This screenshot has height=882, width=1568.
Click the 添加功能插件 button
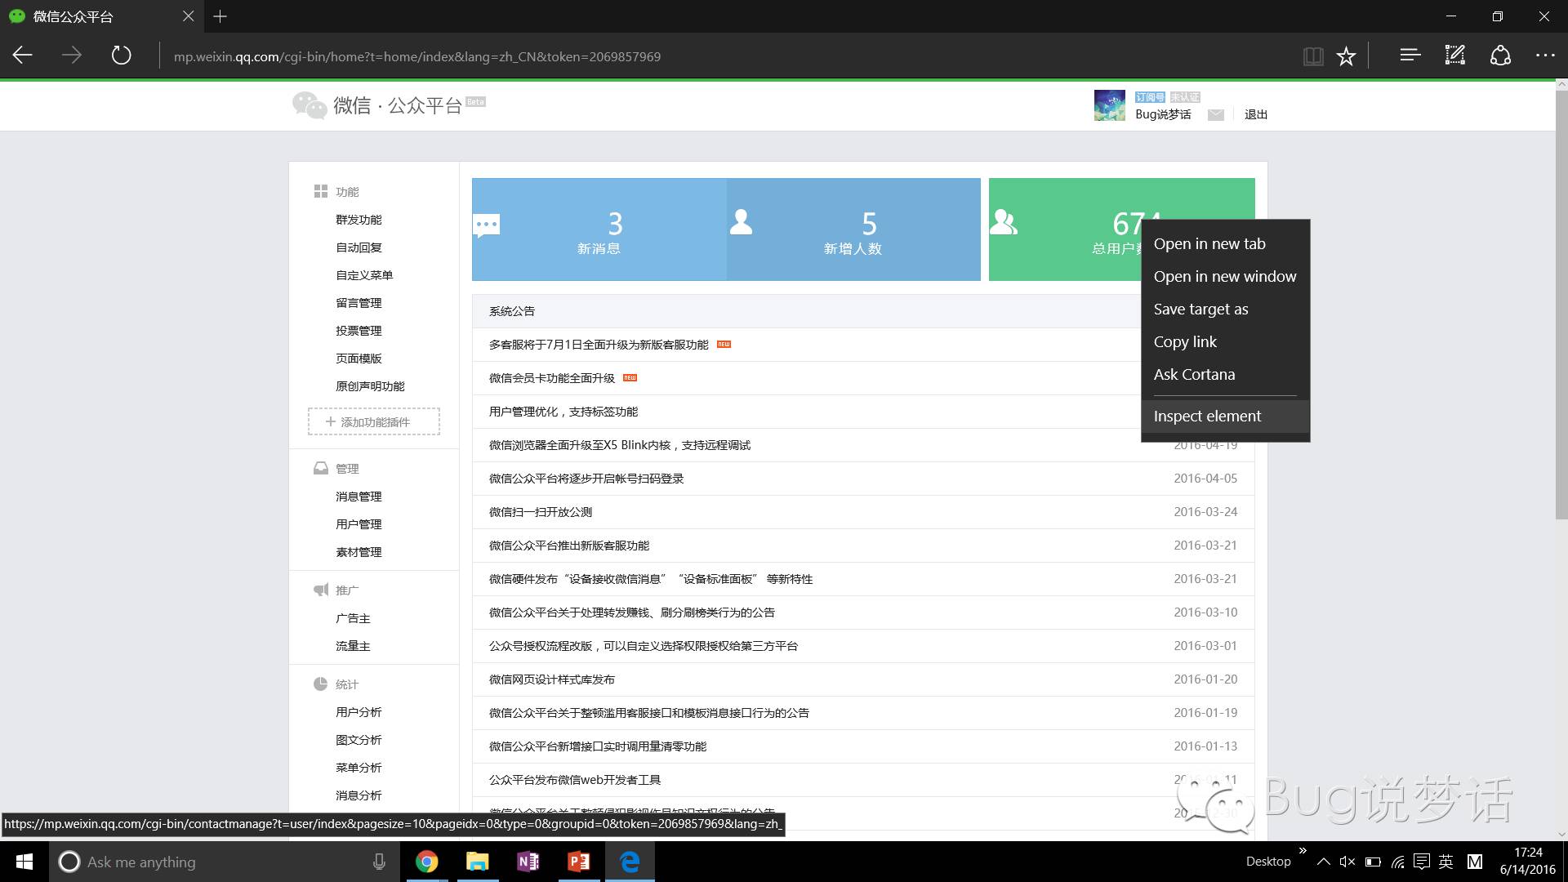click(373, 421)
